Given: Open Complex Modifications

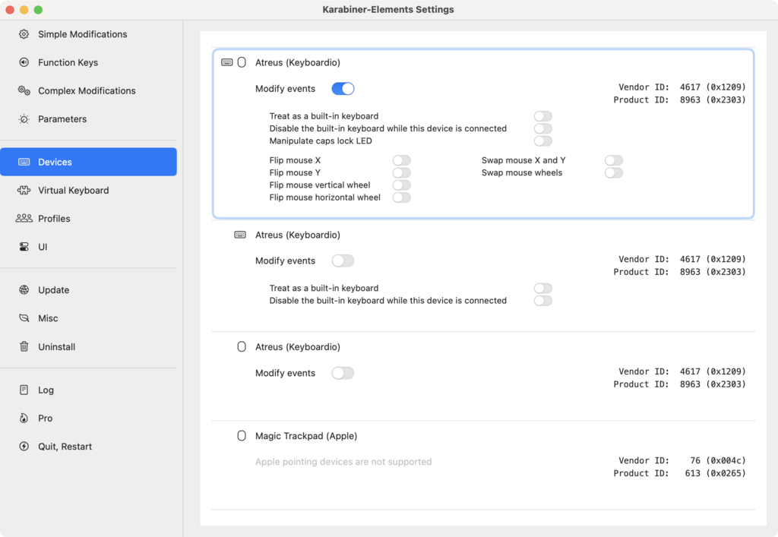Looking at the screenshot, I should click(x=88, y=90).
